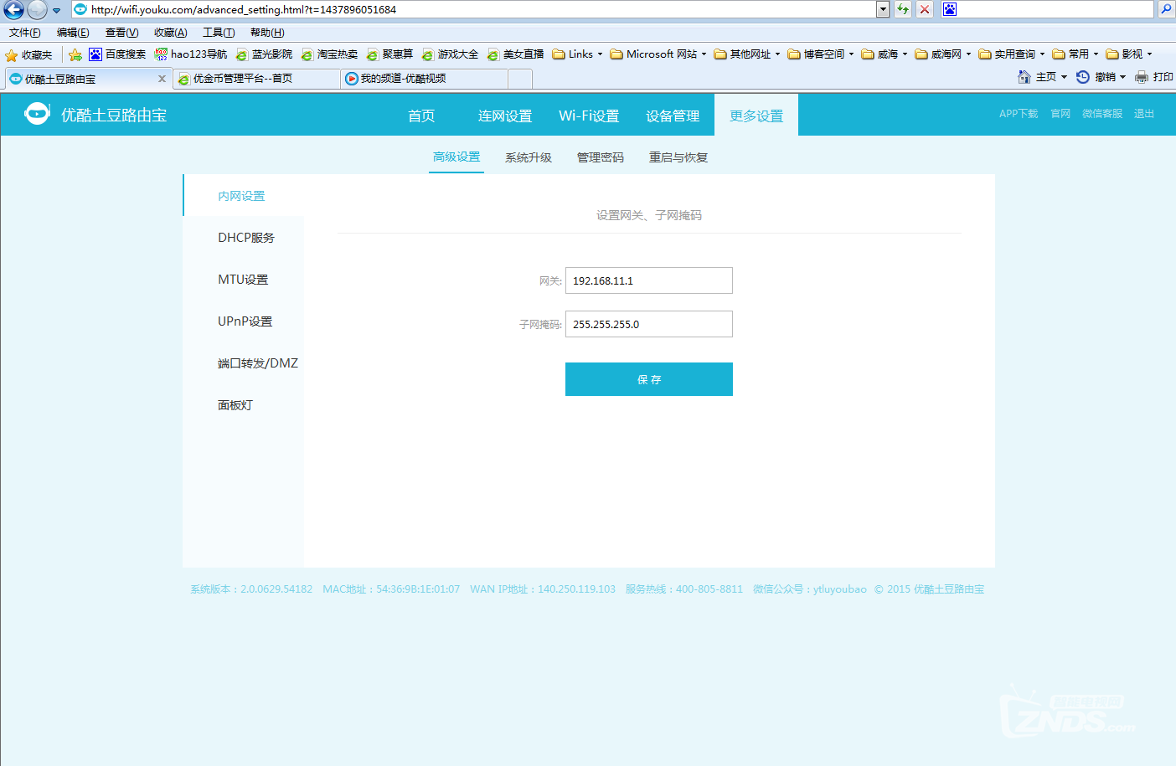Go to the 首页 navigation tab
The image size is (1176, 766).
421,116
